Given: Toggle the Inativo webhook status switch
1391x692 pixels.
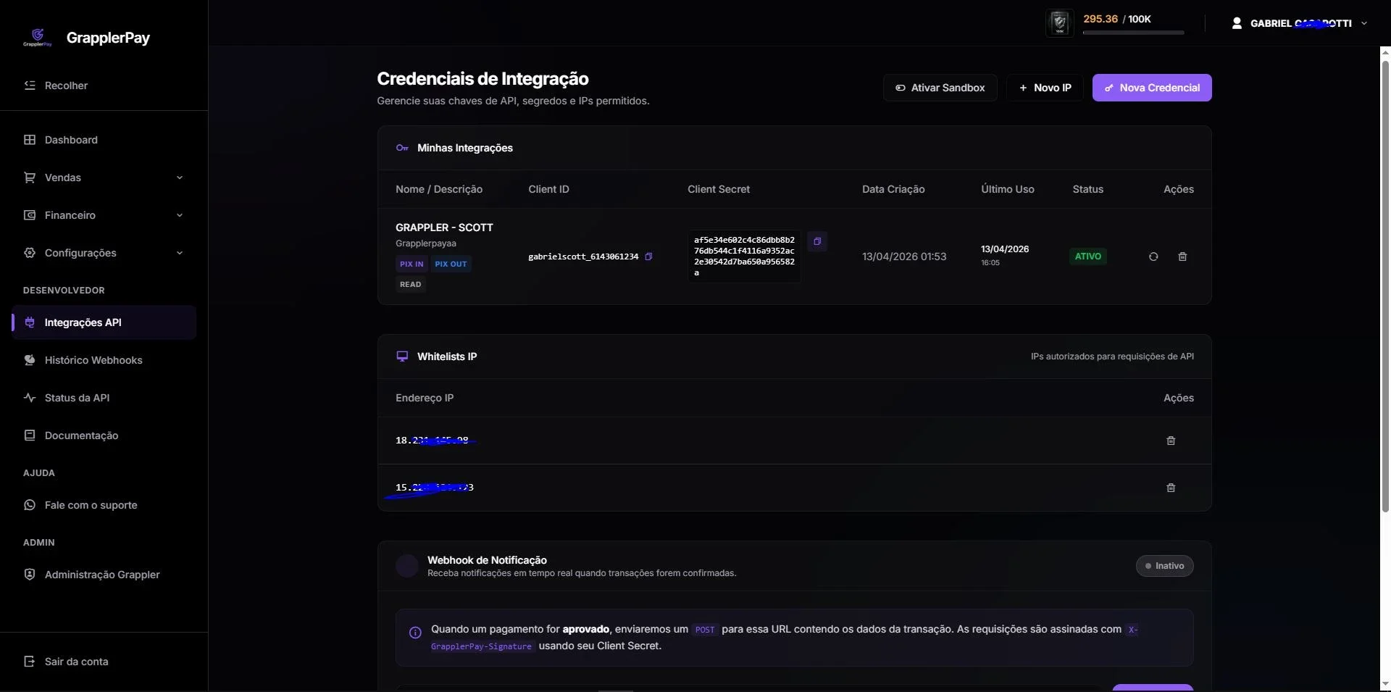Looking at the screenshot, I should point(1164,566).
